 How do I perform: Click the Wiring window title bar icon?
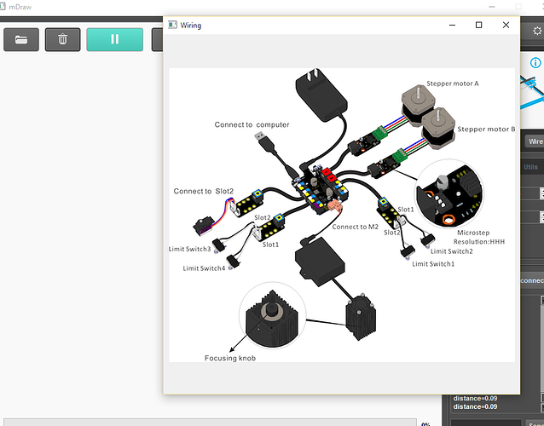coord(172,25)
